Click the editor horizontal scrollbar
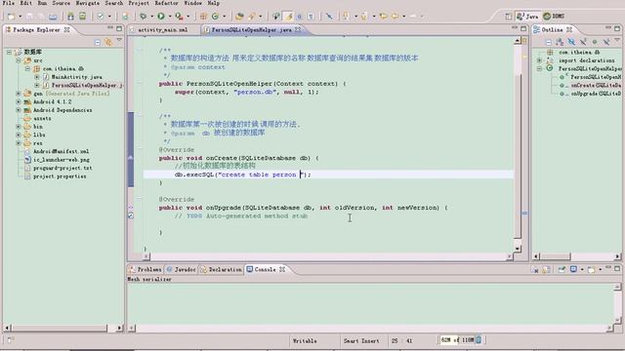Image resolution: width=625 pixels, height=351 pixels. (x=327, y=257)
